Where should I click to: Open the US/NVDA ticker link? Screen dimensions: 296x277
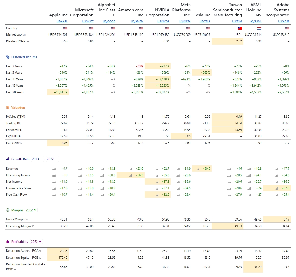pos(163,21)
